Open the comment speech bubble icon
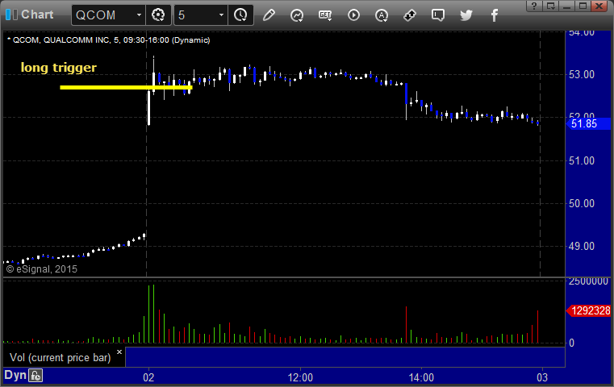This screenshot has width=614, height=387. pyautogui.click(x=438, y=15)
